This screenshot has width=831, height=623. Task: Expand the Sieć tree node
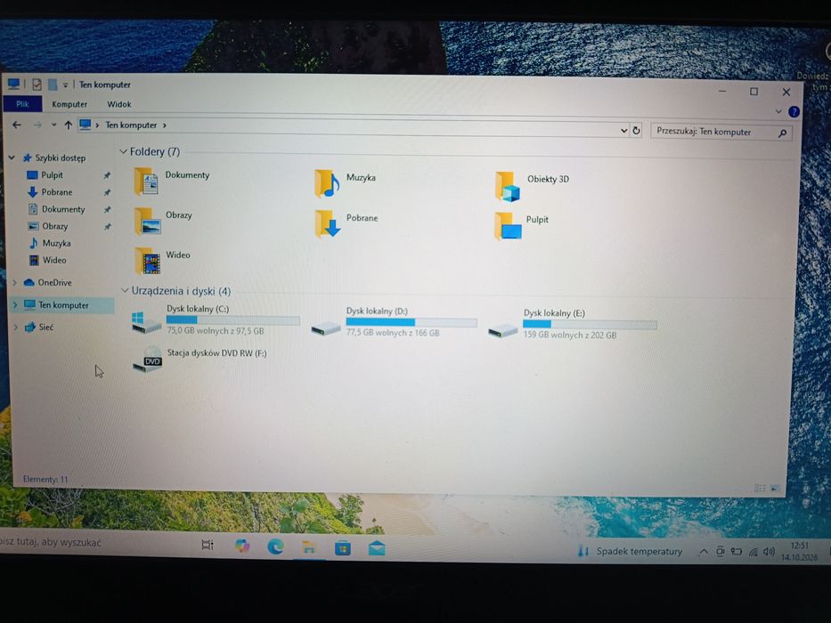pyautogui.click(x=15, y=327)
